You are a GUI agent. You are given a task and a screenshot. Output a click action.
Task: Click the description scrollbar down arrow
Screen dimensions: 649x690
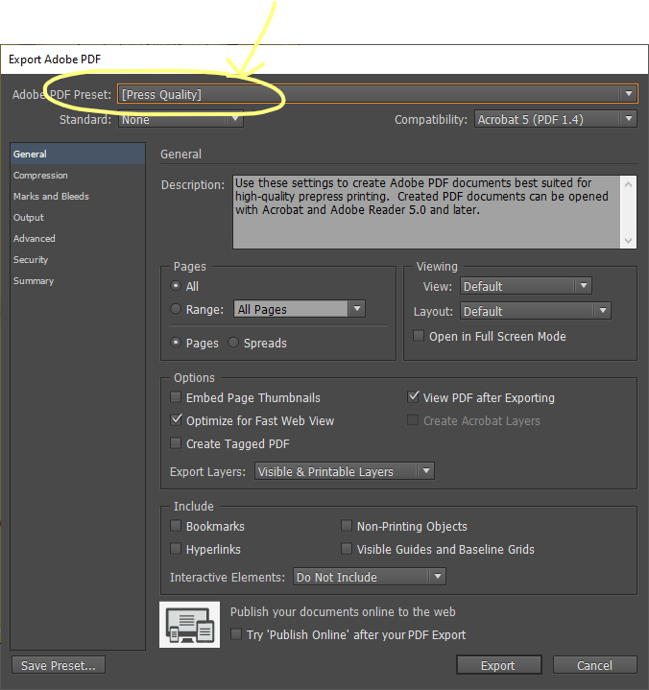[628, 240]
